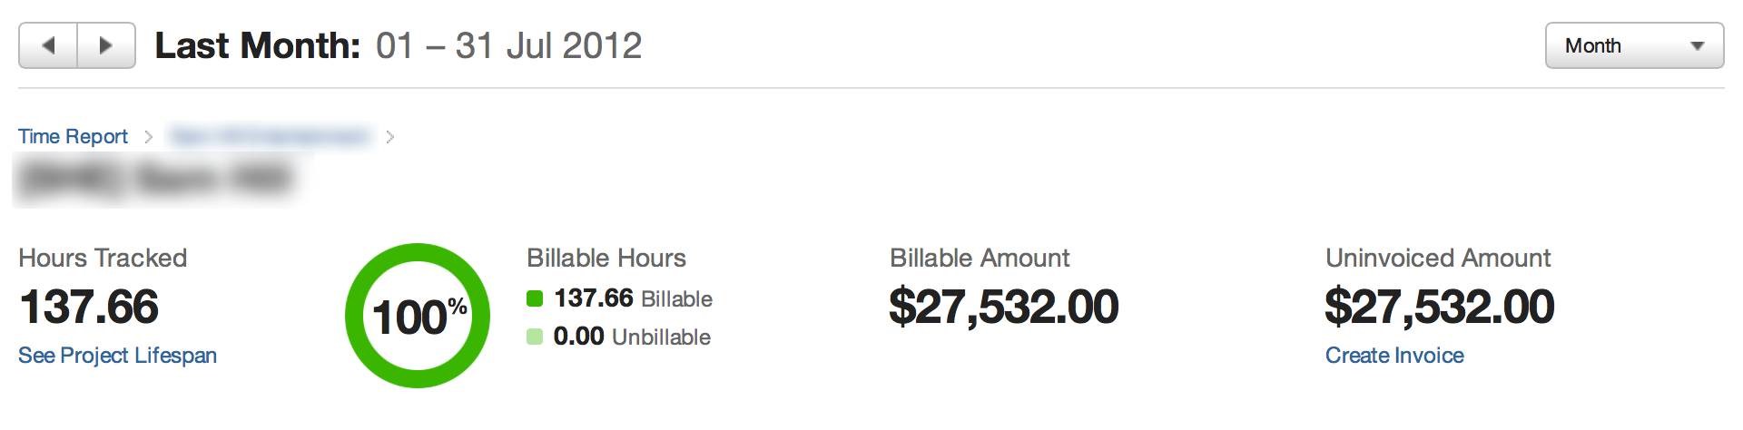Open the Time Report breadcrumb link

[x=73, y=136]
